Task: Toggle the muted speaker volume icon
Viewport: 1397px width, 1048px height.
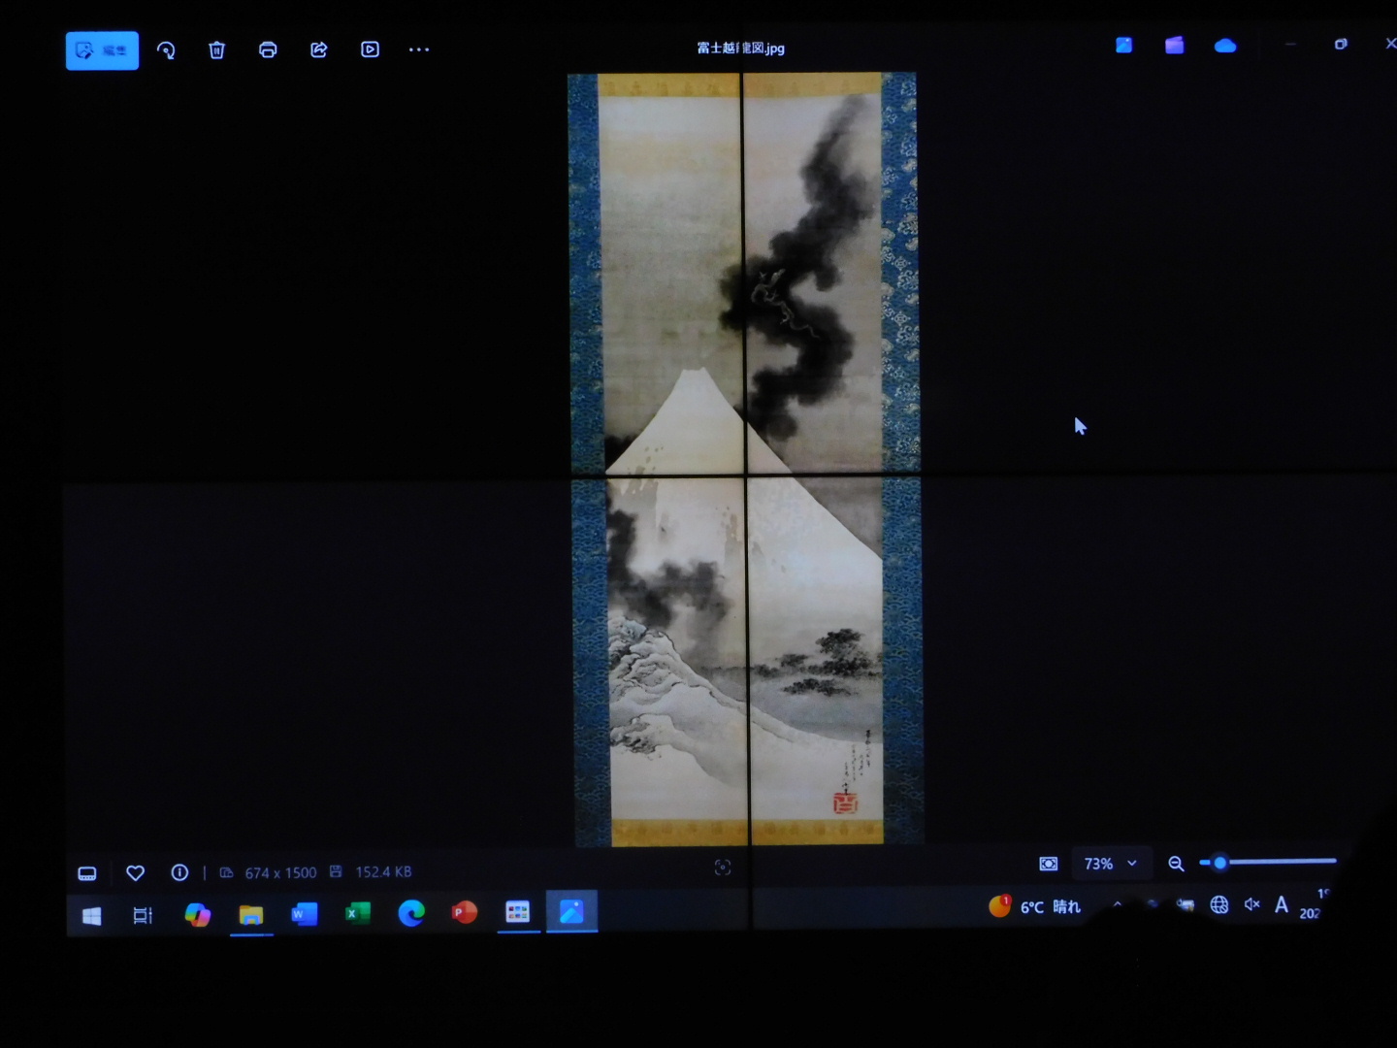Action: click(x=1251, y=904)
